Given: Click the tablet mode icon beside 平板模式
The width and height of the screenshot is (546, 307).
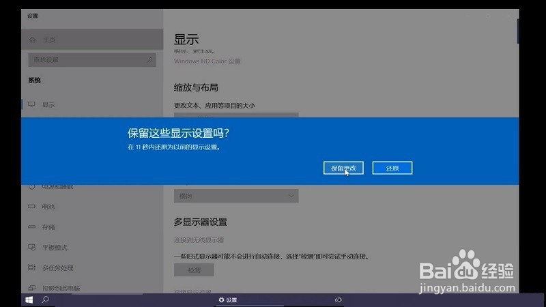Looking at the screenshot, I should click(x=31, y=248).
